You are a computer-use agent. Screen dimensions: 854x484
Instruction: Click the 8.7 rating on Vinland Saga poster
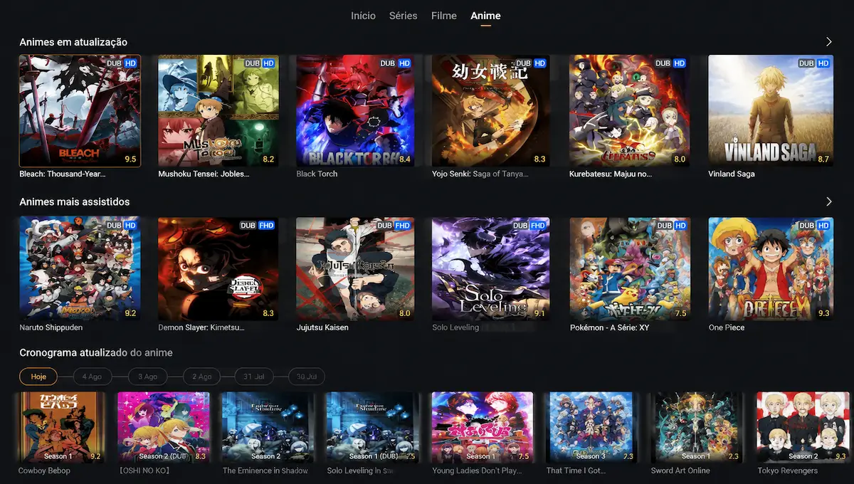click(823, 159)
